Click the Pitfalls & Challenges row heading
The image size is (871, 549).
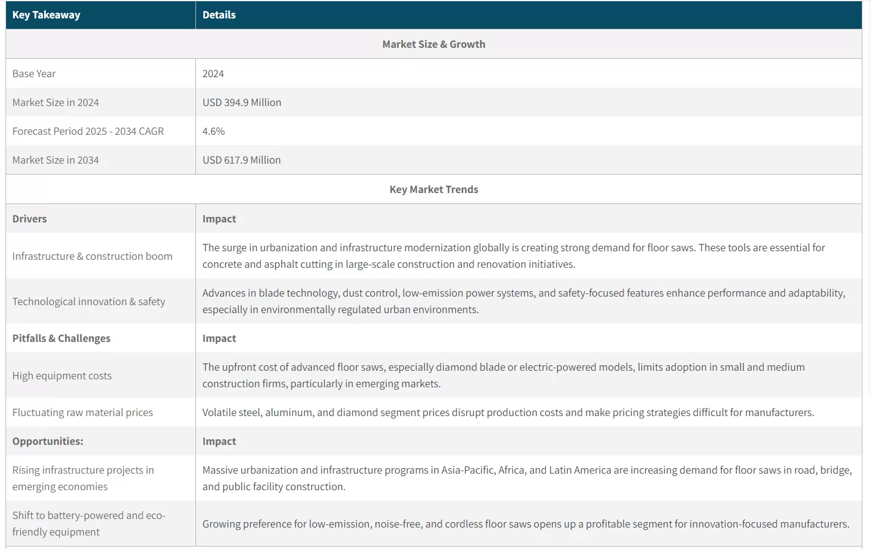pos(61,338)
